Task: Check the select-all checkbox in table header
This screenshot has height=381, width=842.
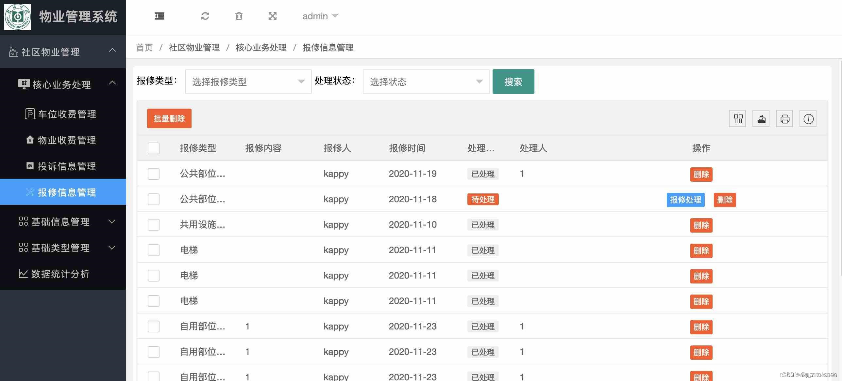Action: click(x=153, y=148)
